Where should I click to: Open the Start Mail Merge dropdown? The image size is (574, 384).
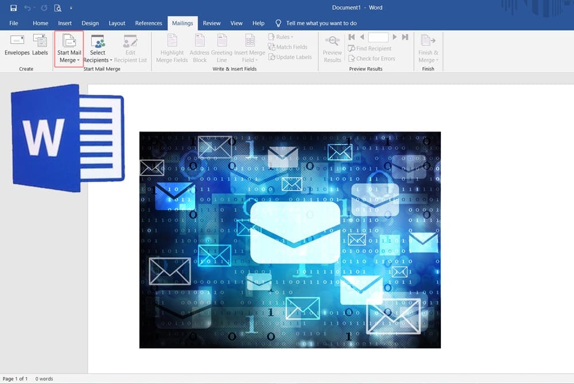click(69, 48)
